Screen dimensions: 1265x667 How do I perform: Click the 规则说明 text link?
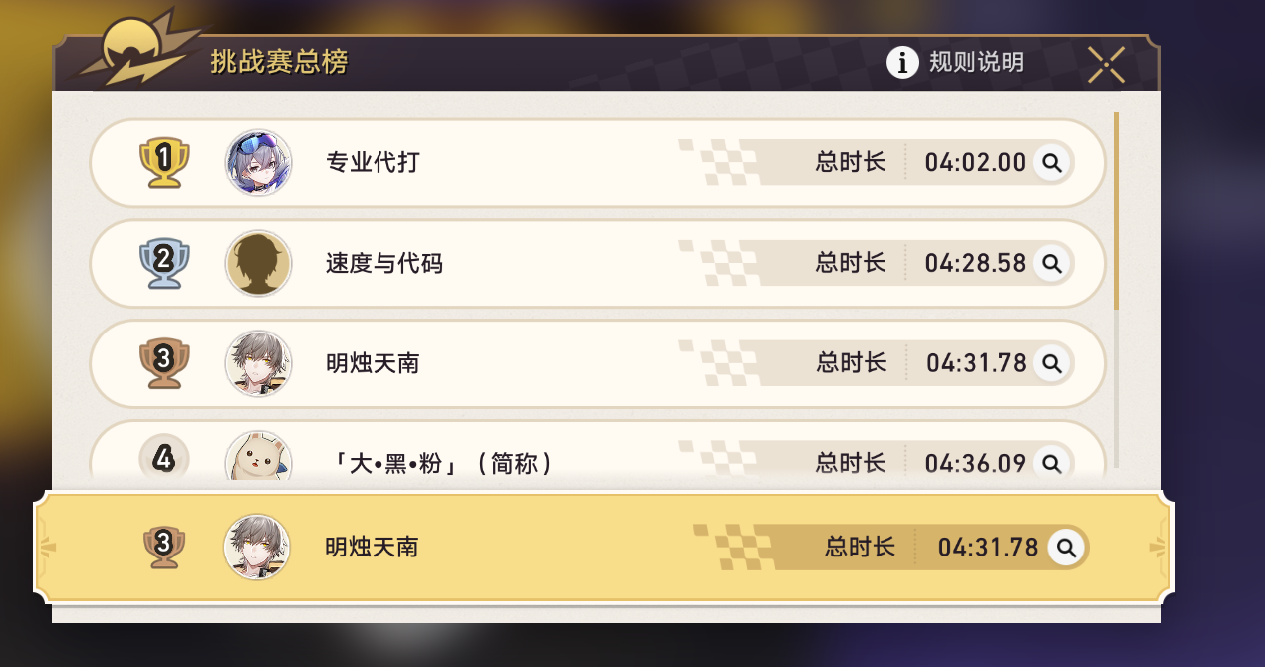(976, 63)
